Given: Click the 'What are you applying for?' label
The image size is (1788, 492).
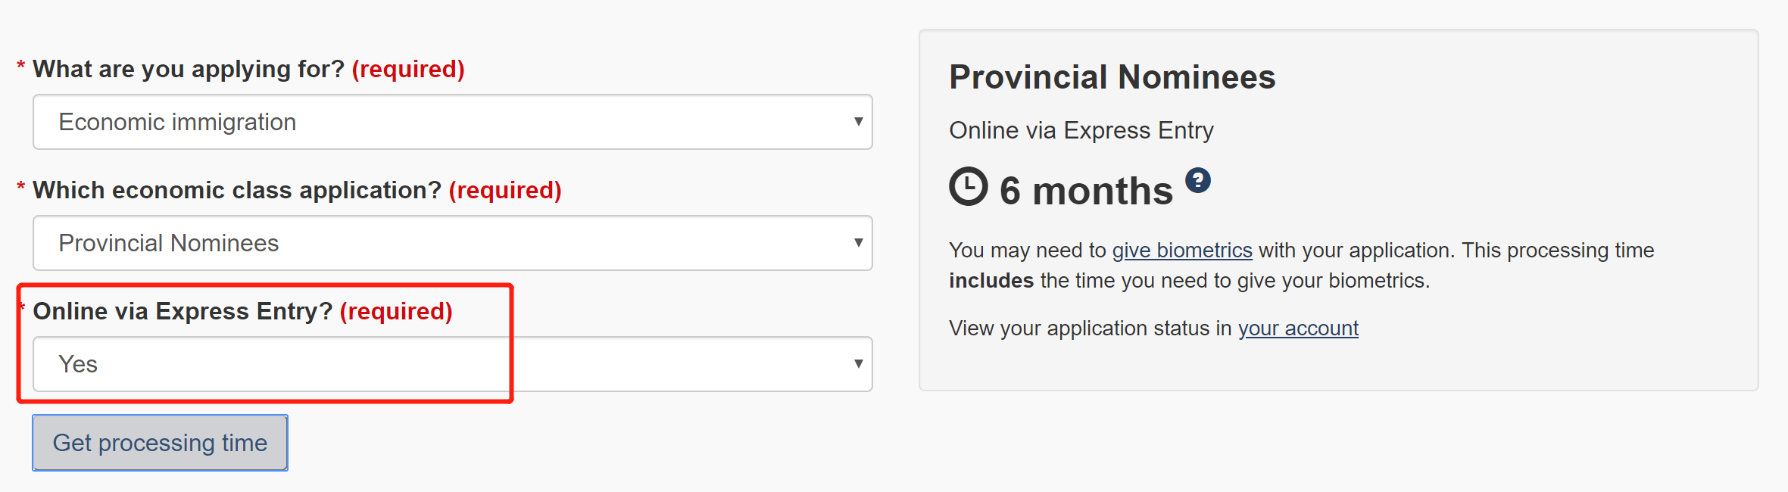Looking at the screenshot, I should [188, 69].
